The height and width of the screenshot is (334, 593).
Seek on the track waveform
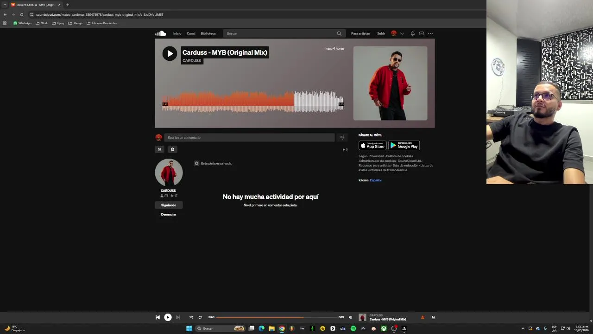[252, 102]
